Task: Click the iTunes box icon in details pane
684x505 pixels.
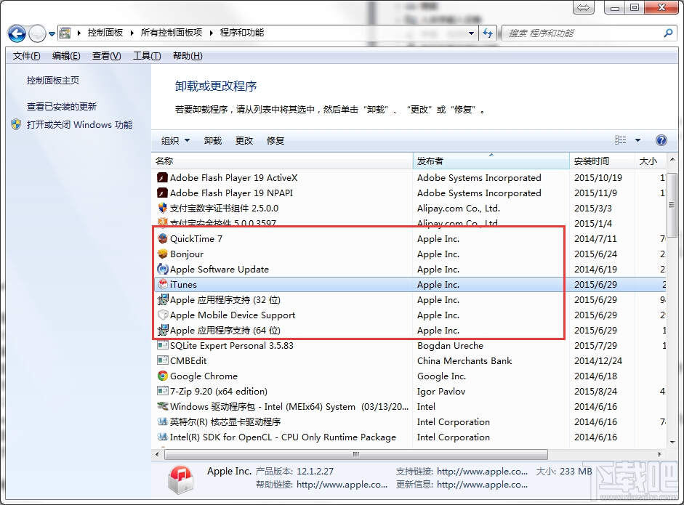Action: [180, 479]
